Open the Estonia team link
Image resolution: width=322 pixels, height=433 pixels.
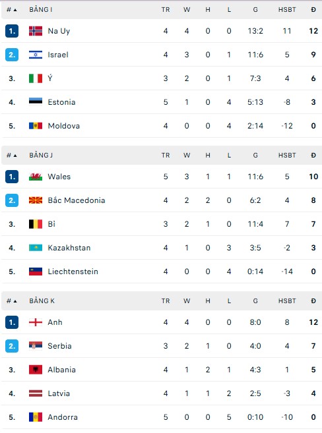pos(61,102)
